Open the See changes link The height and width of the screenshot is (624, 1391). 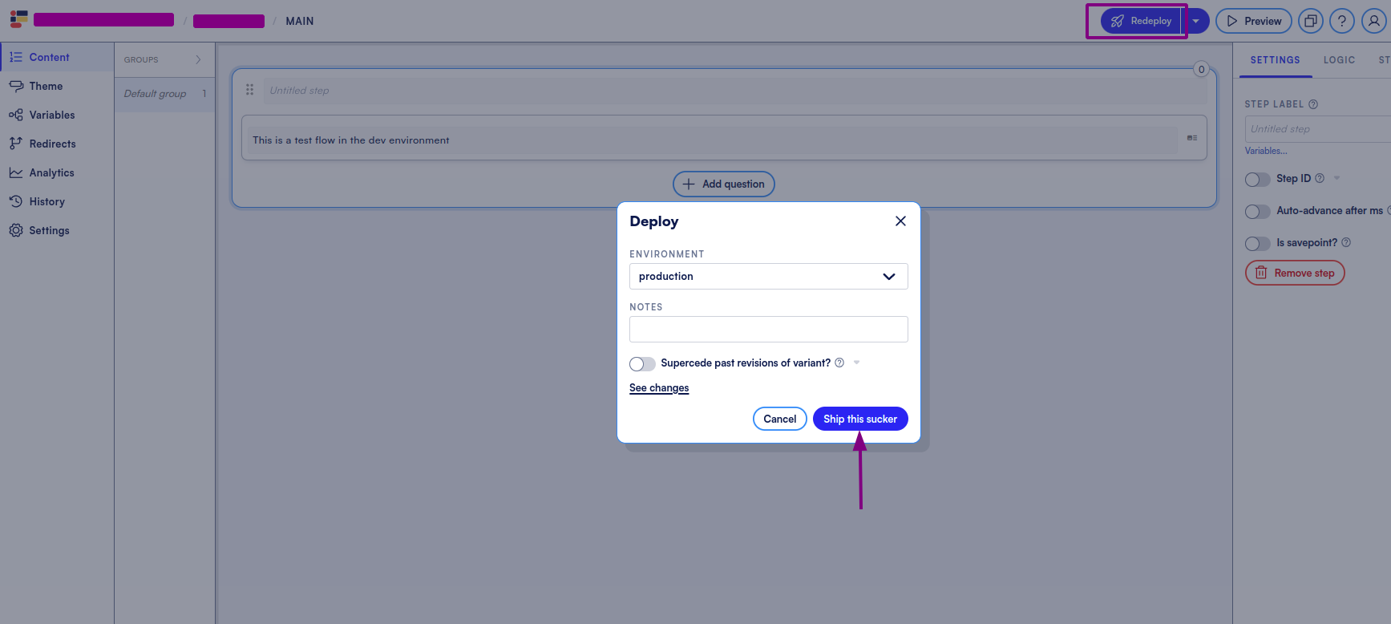tap(659, 388)
